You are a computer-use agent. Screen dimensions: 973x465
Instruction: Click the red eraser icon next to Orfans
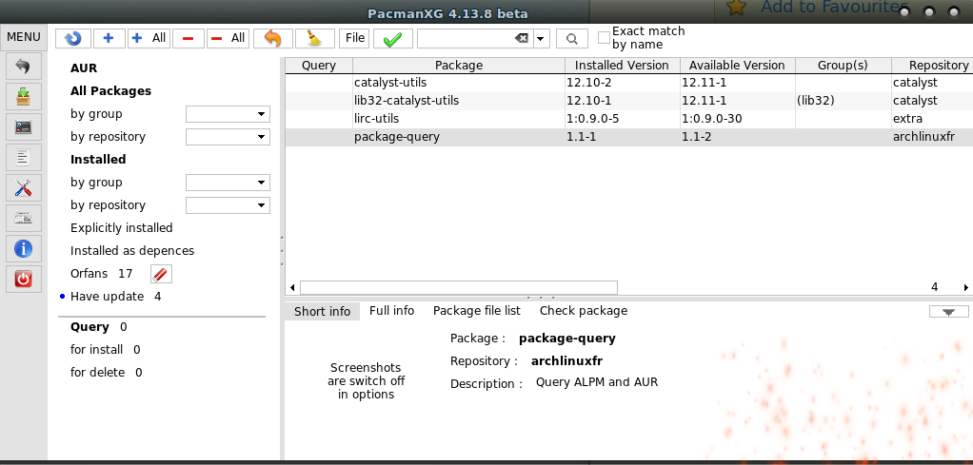pos(161,274)
